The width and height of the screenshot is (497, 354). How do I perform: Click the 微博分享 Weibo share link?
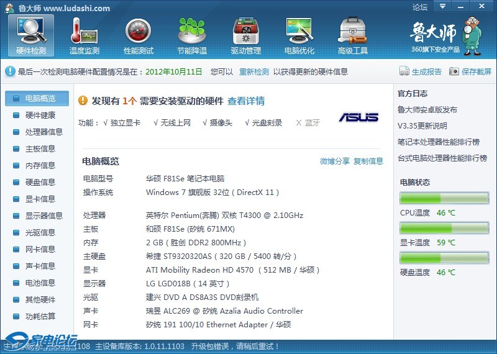[335, 161]
